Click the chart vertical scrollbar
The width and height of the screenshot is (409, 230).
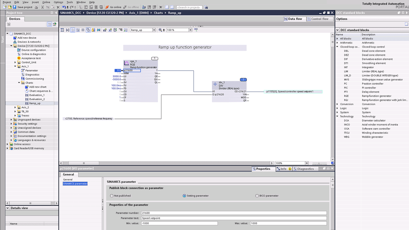[333, 42]
